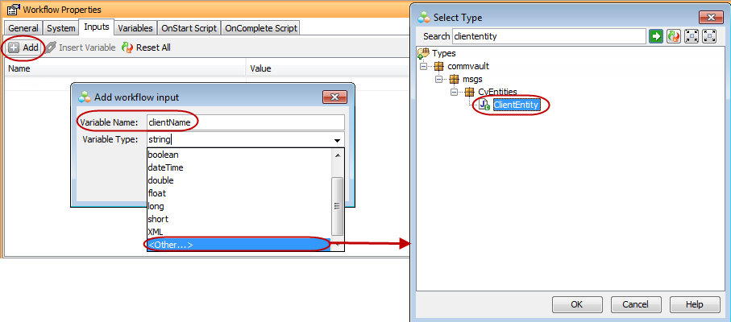Click the Reset All icon
This screenshot has height=322, width=731.
click(x=127, y=47)
